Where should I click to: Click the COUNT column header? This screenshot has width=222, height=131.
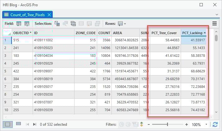(x=104, y=33)
